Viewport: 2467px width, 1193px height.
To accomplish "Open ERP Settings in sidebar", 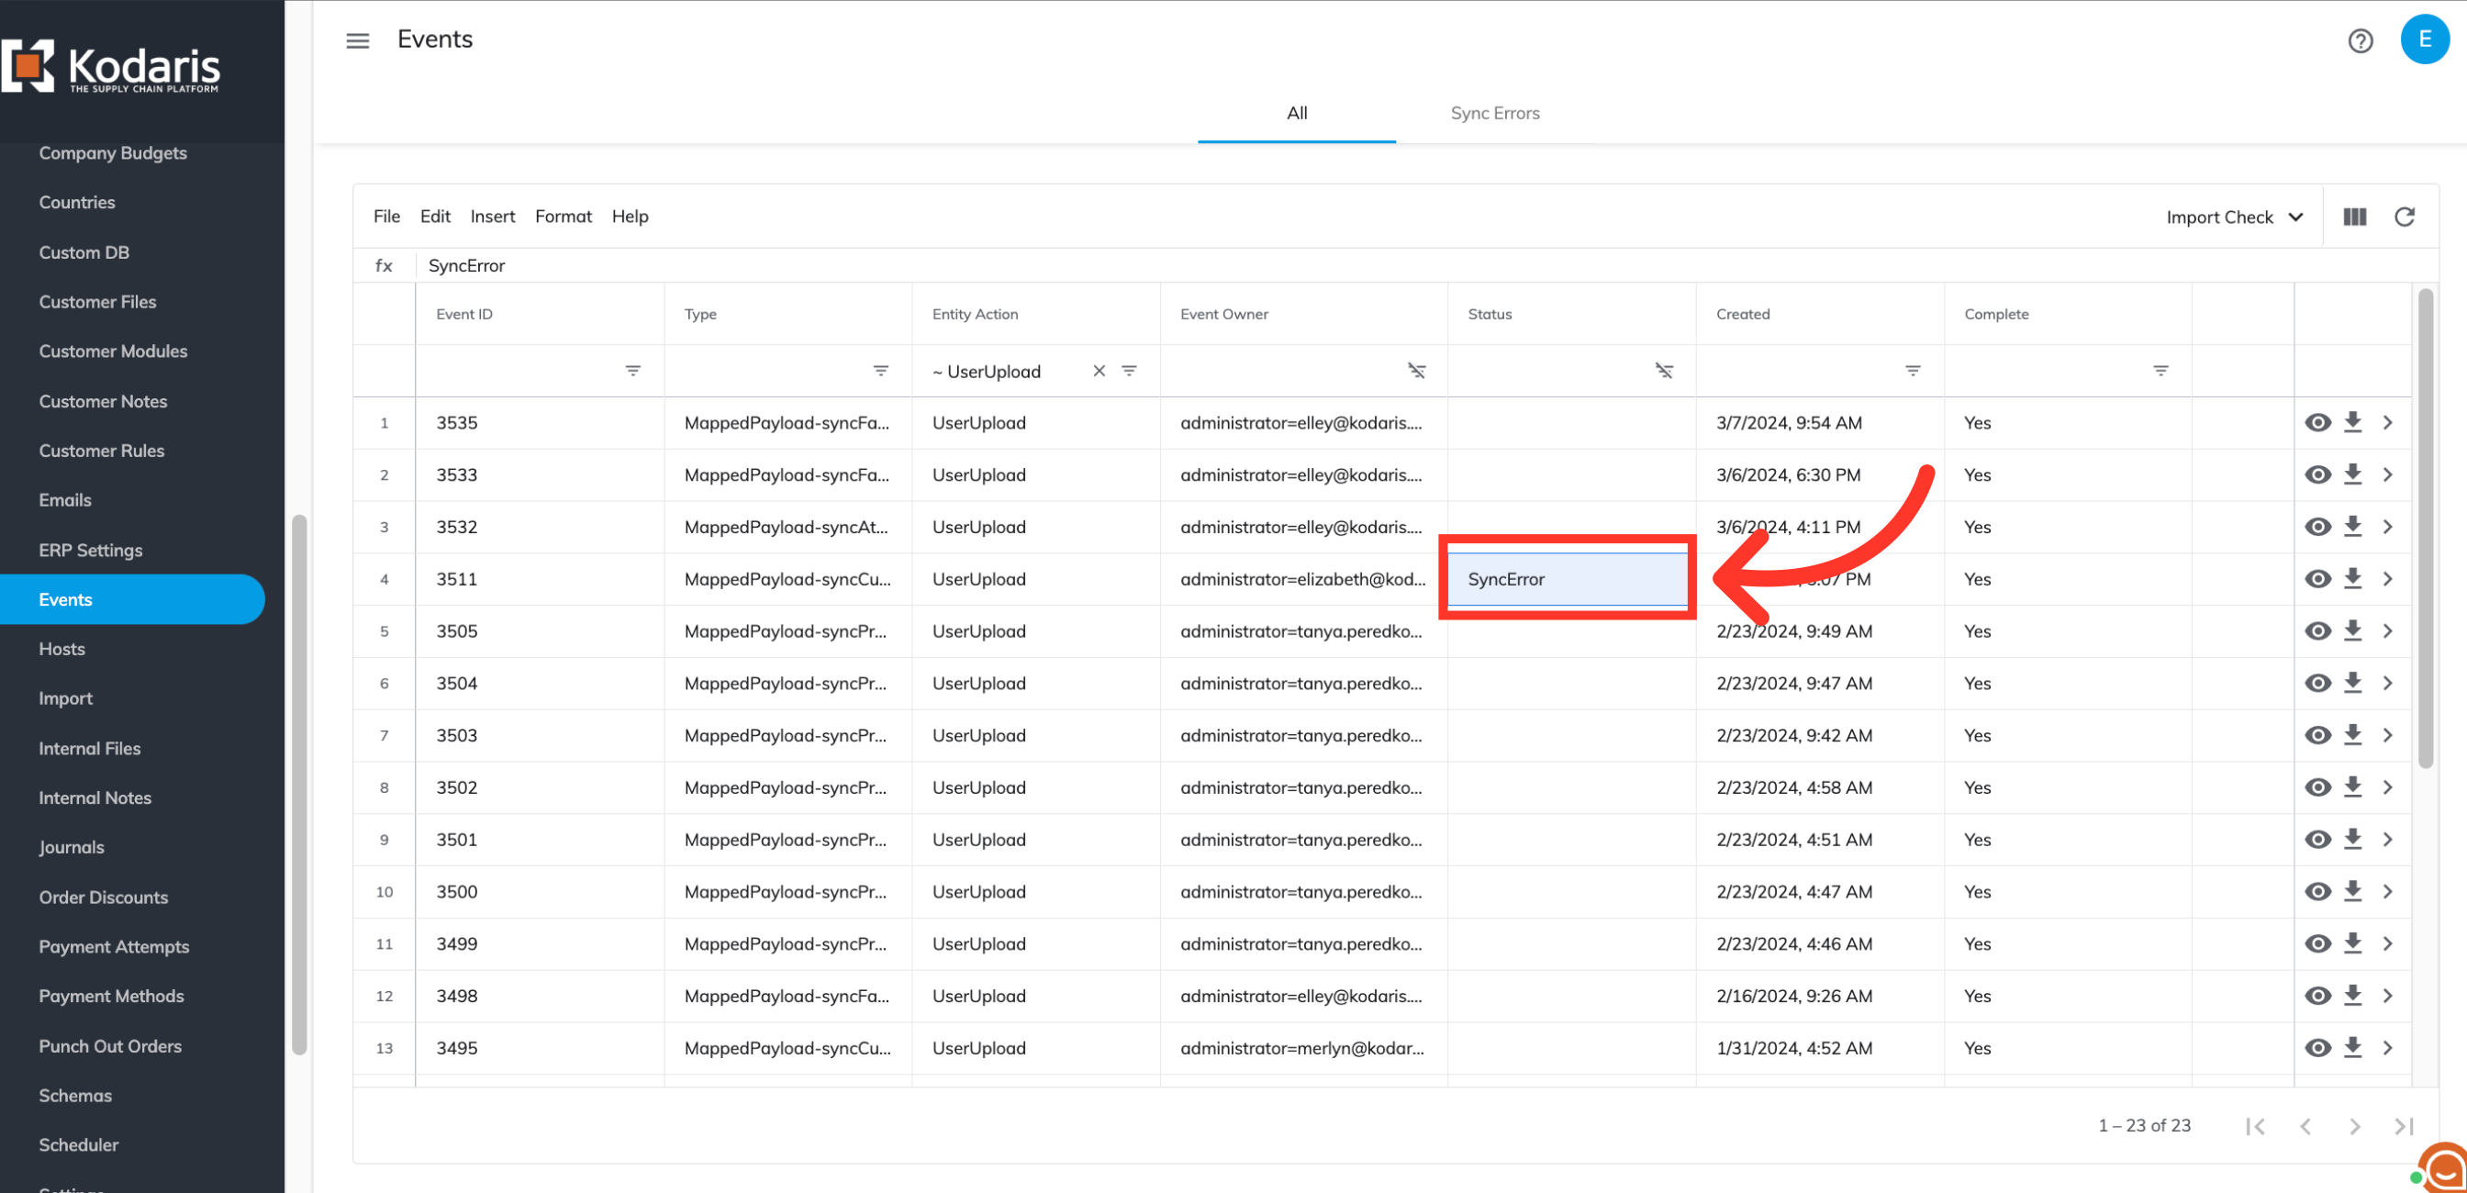I will tap(90, 550).
